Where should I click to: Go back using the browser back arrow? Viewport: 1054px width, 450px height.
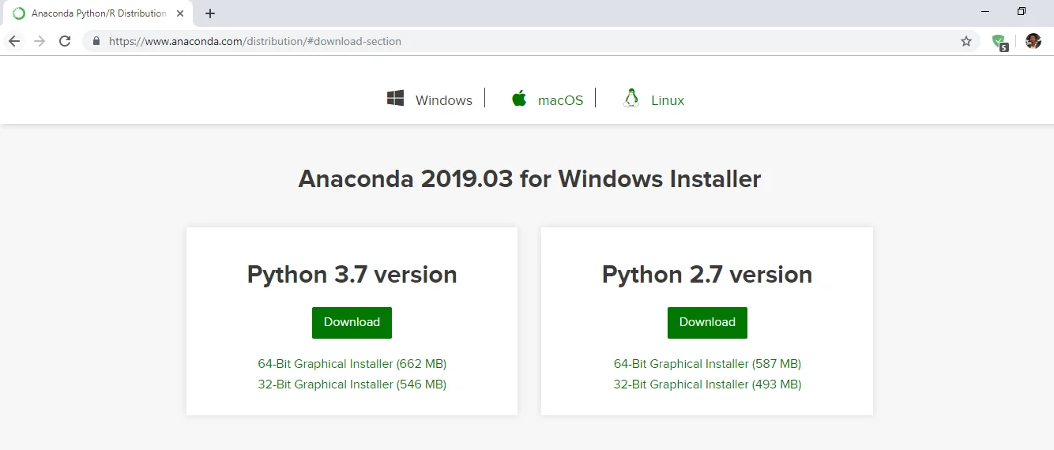pyautogui.click(x=14, y=41)
